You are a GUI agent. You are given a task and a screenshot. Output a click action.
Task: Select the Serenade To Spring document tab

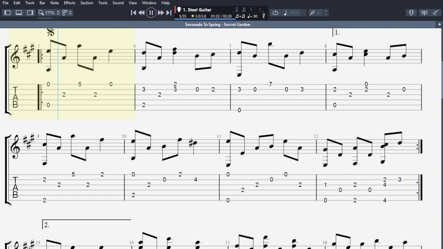click(x=218, y=25)
